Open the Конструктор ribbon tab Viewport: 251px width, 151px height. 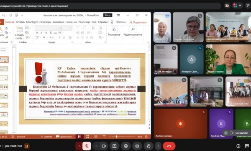click(32, 22)
